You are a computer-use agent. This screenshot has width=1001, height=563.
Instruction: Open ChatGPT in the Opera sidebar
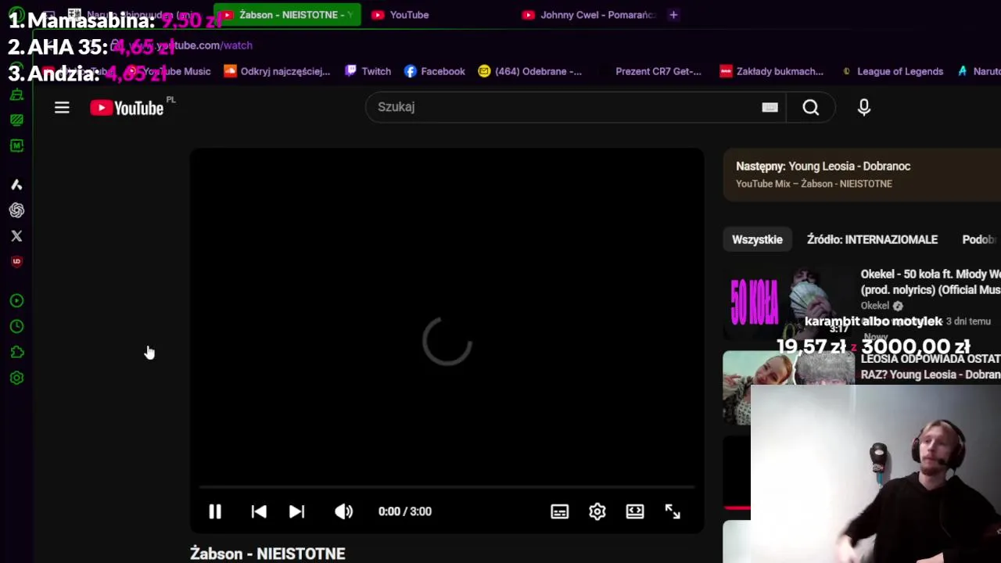(x=16, y=210)
